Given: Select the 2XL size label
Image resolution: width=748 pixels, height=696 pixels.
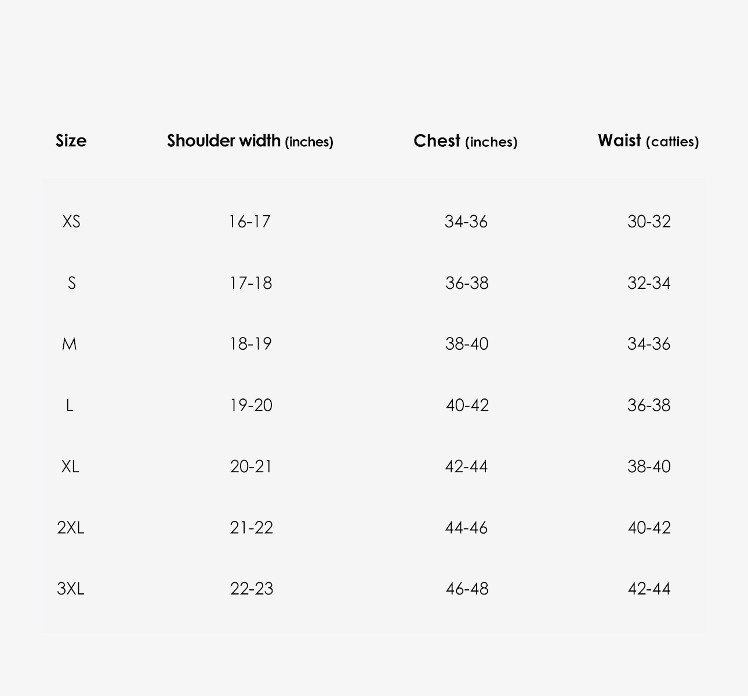Looking at the screenshot, I should pos(71,528).
